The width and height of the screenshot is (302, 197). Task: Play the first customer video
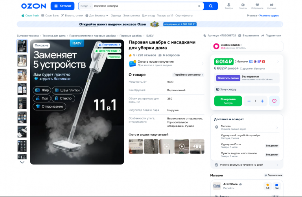(x=166, y=146)
